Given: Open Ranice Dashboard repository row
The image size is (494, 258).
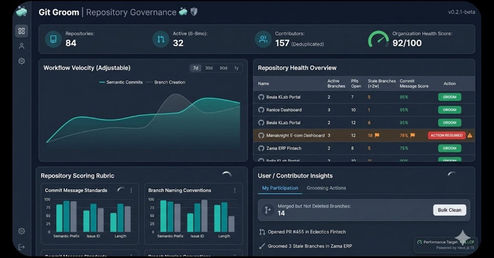Looking at the screenshot, I should (364, 110).
